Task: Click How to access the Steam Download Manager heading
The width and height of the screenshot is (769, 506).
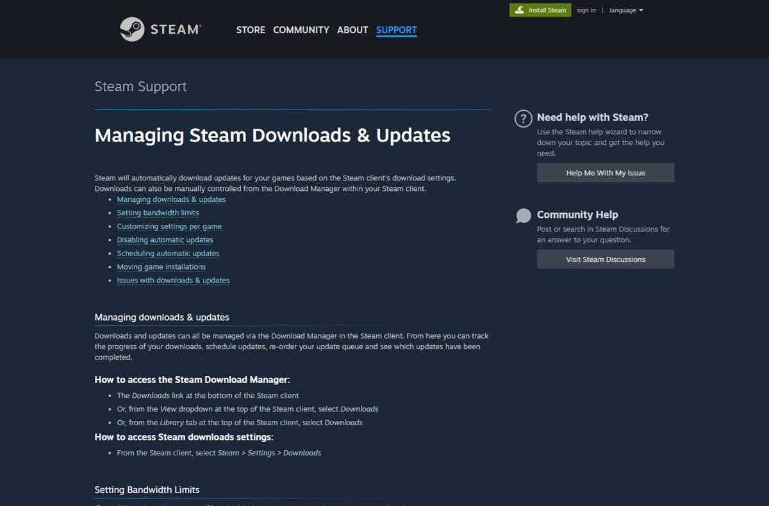Action: (x=192, y=380)
